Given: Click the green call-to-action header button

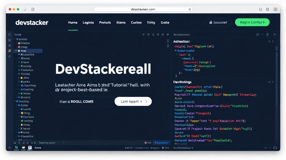Looking at the screenshot, I should pos(252,22).
